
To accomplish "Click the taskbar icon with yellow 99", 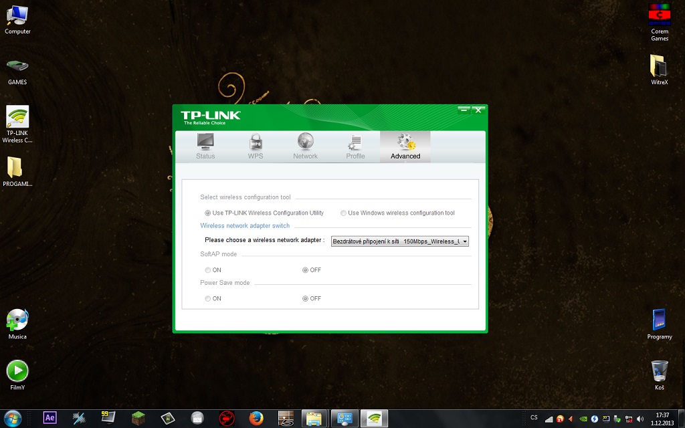I will (x=108, y=418).
